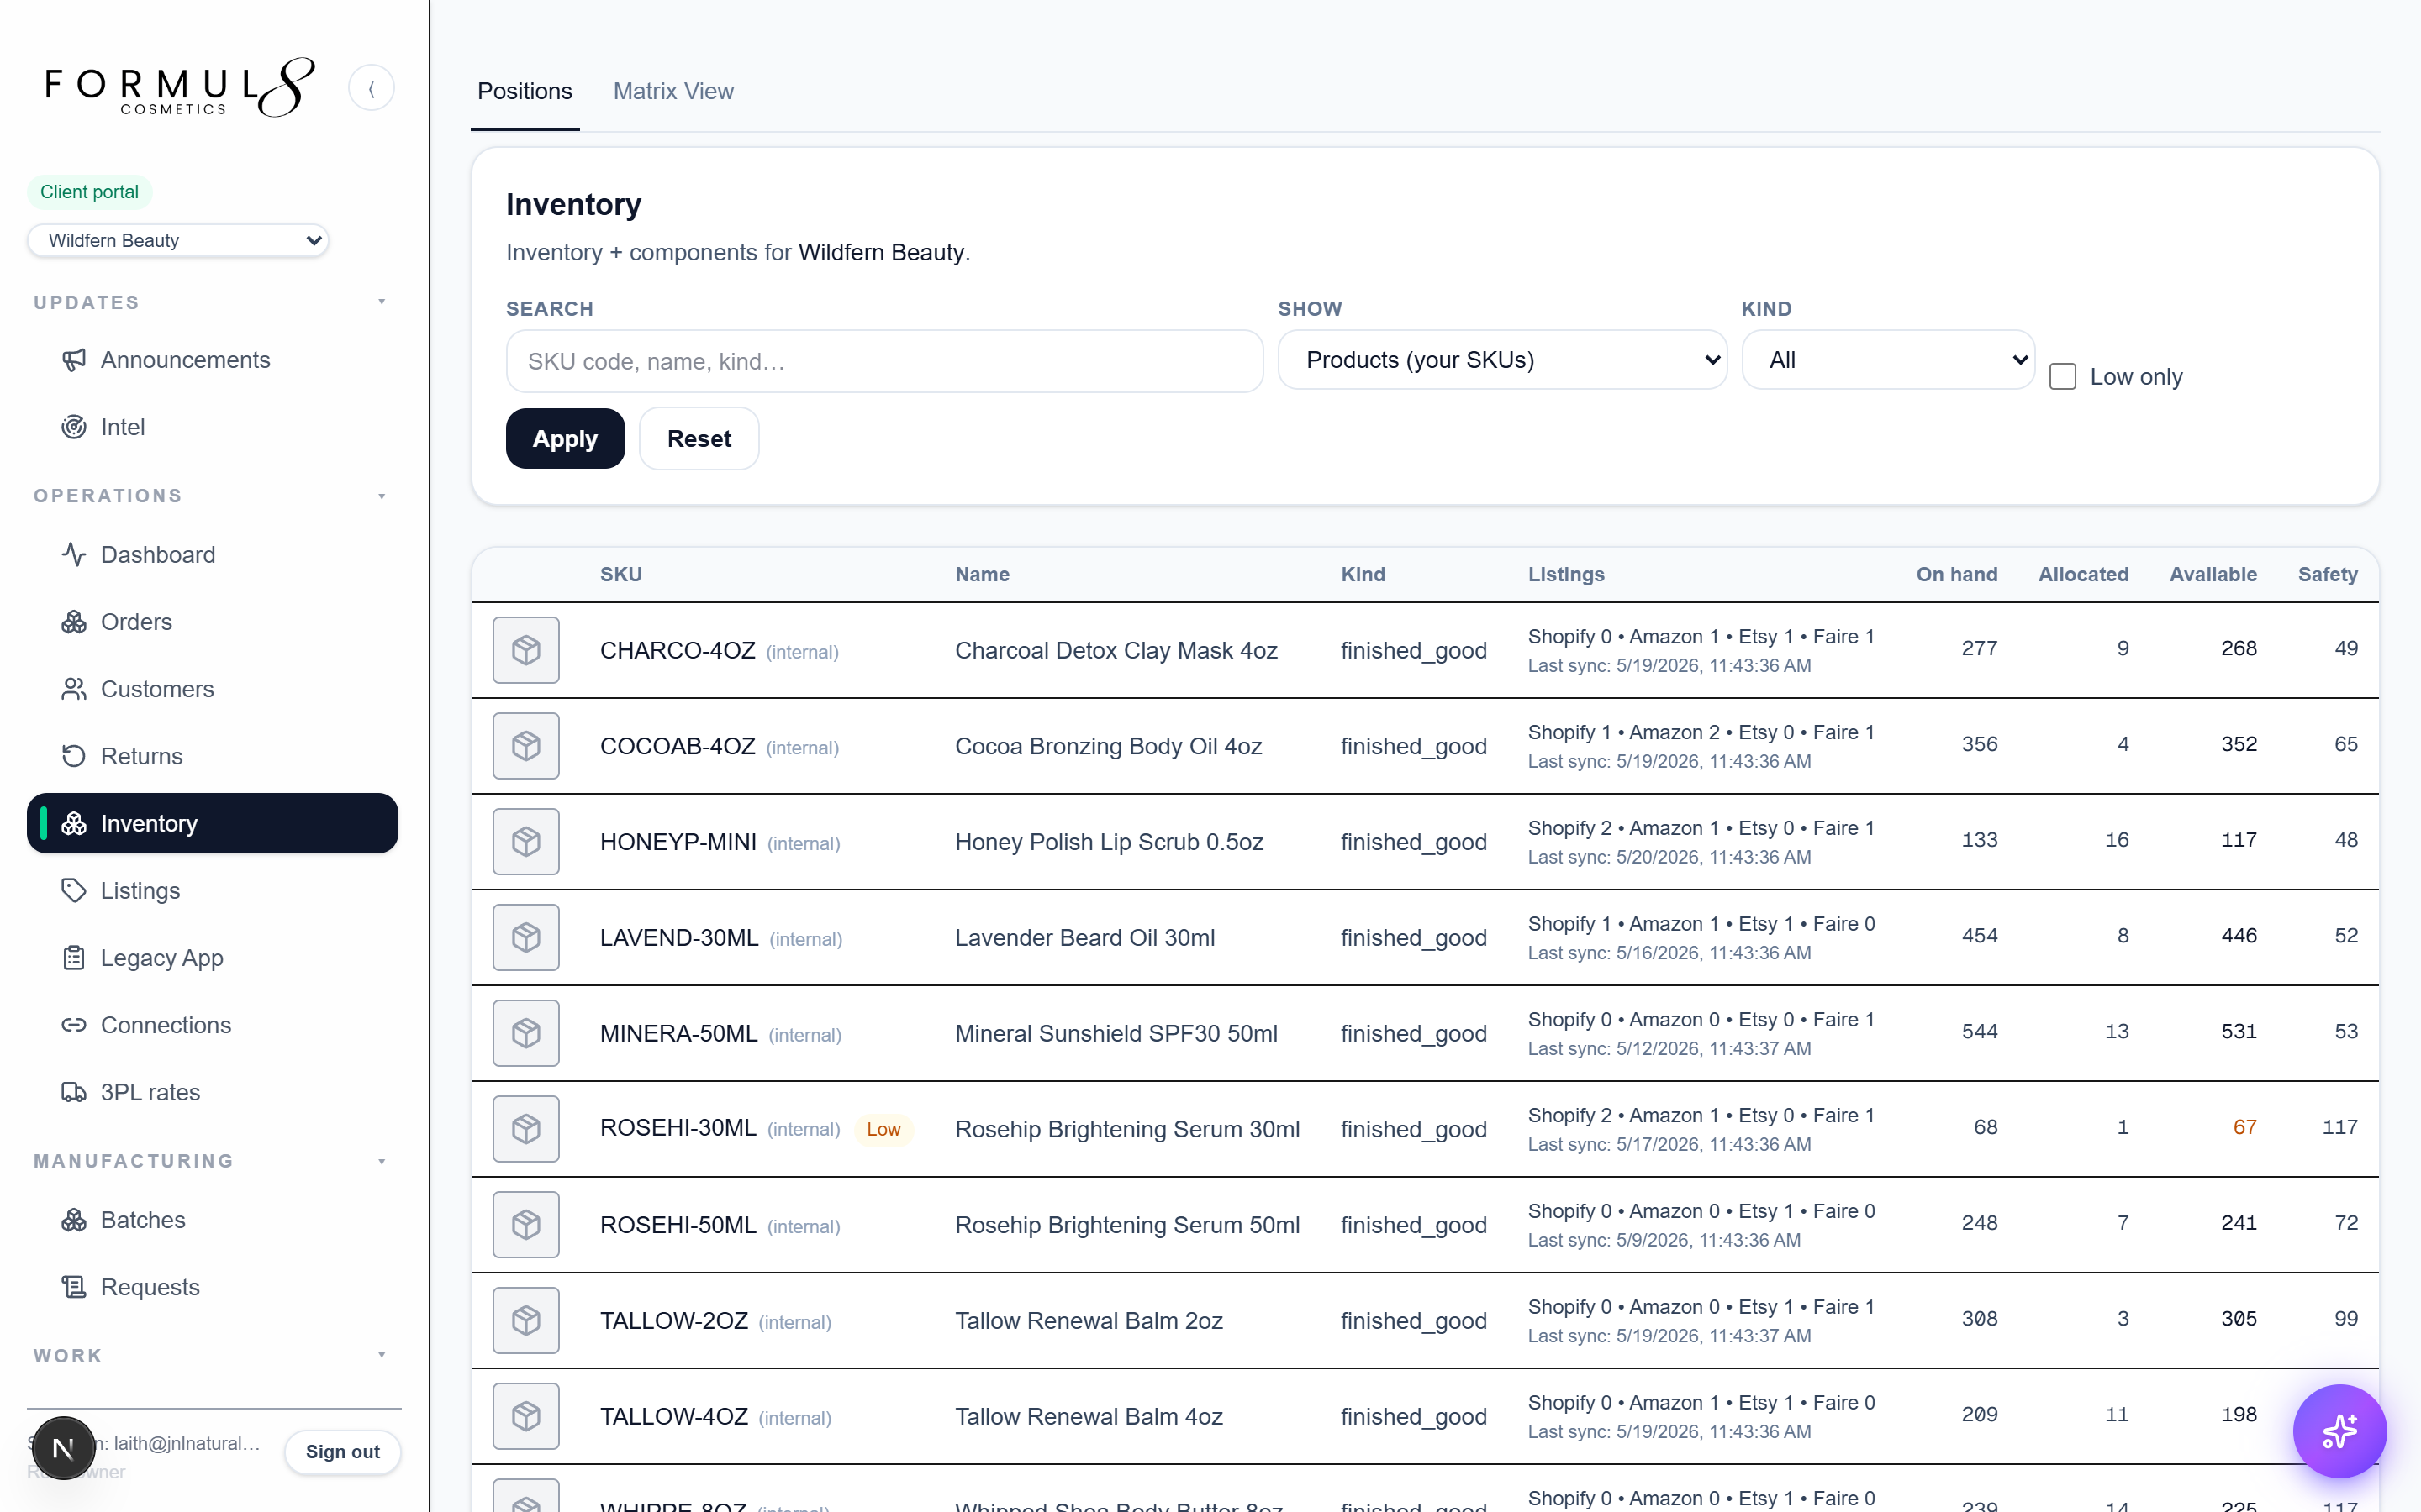Open the Kind filter dropdown
Image resolution: width=2421 pixels, height=1512 pixels.
click(1888, 360)
